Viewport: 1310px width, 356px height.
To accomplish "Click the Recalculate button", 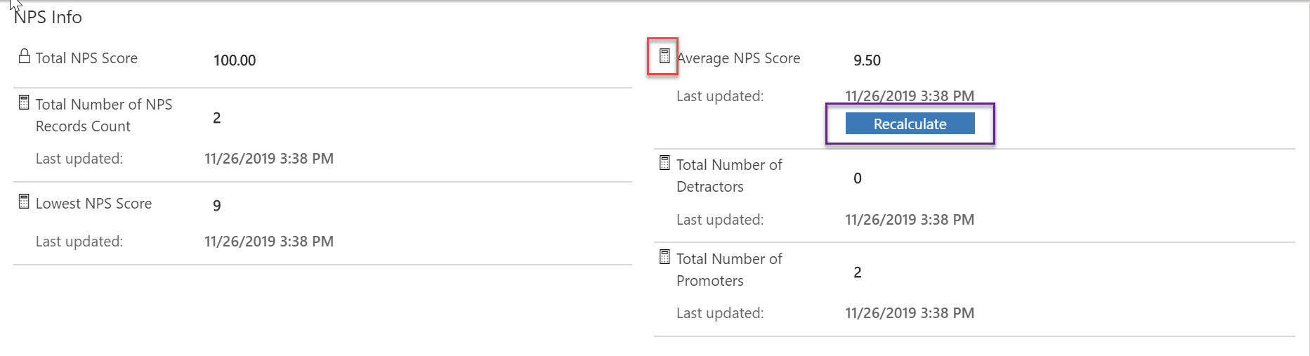I will pos(910,124).
